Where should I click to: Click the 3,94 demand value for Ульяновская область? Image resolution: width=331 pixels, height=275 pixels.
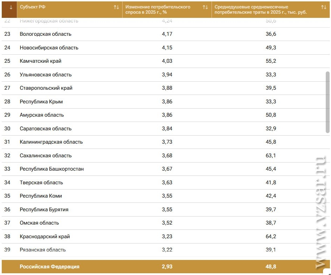167,75
